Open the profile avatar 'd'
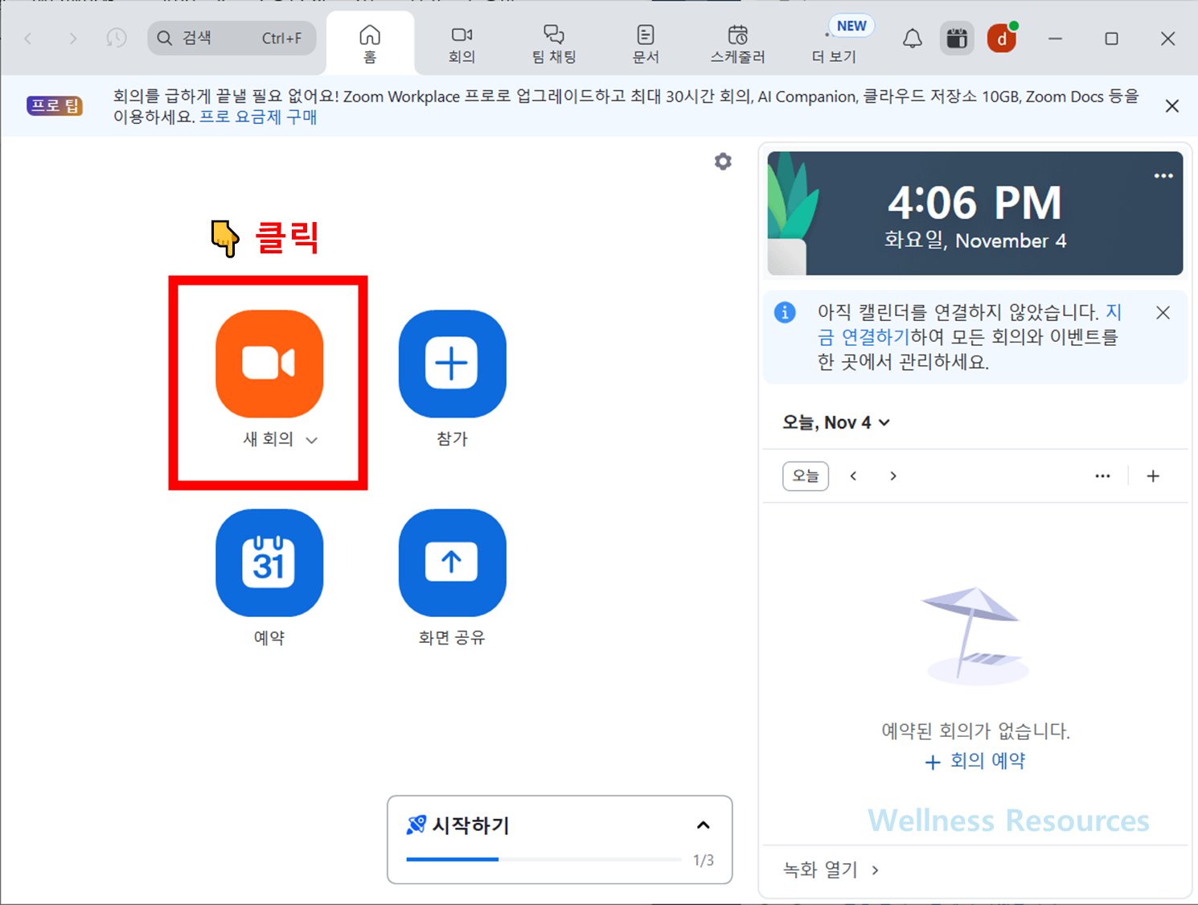The height and width of the screenshot is (905, 1198). (1002, 38)
